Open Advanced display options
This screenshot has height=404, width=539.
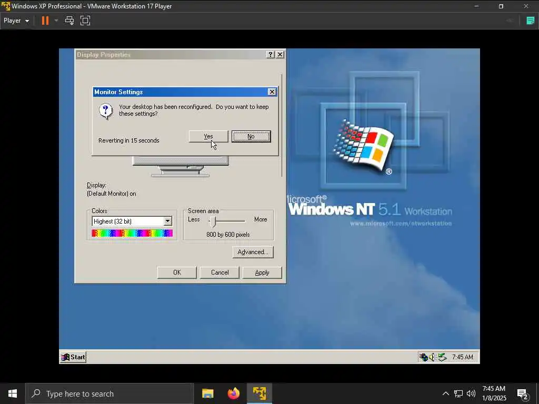point(253,252)
